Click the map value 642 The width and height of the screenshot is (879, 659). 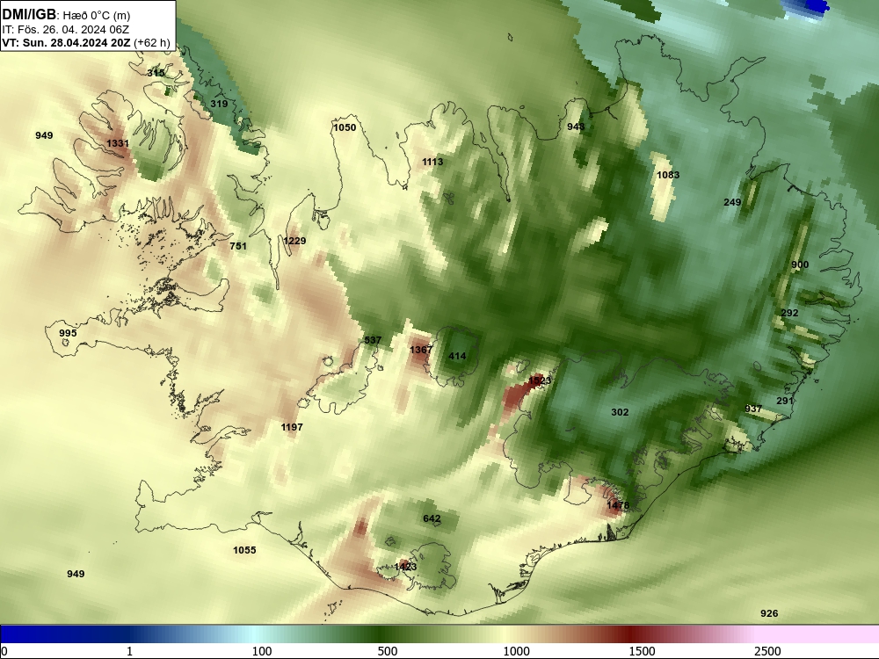[432, 519]
